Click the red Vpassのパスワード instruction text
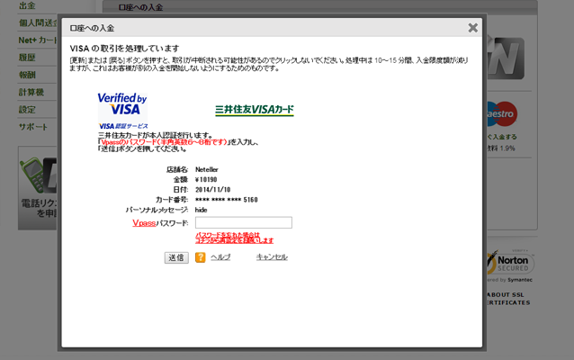The image size is (574, 360). tap(165, 142)
